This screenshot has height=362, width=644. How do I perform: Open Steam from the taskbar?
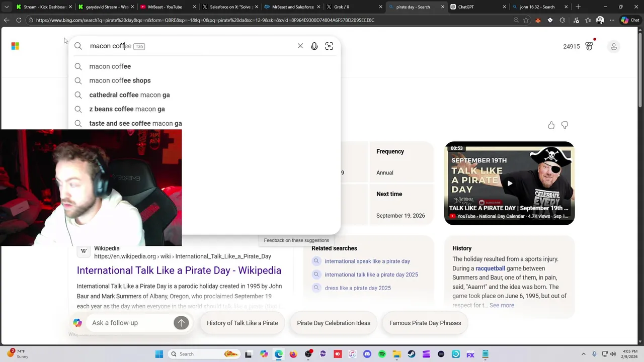412,354
